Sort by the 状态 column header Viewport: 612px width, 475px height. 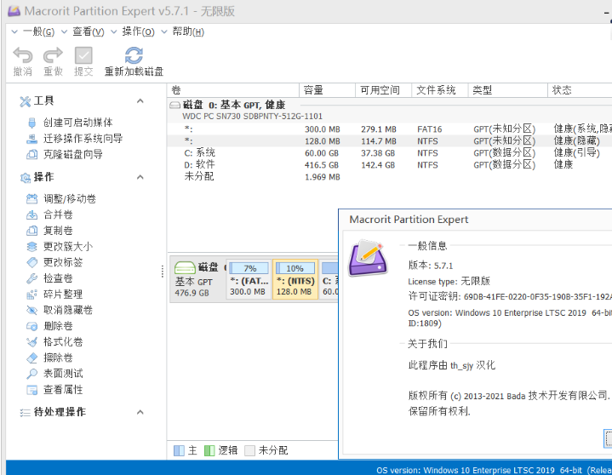pos(580,90)
